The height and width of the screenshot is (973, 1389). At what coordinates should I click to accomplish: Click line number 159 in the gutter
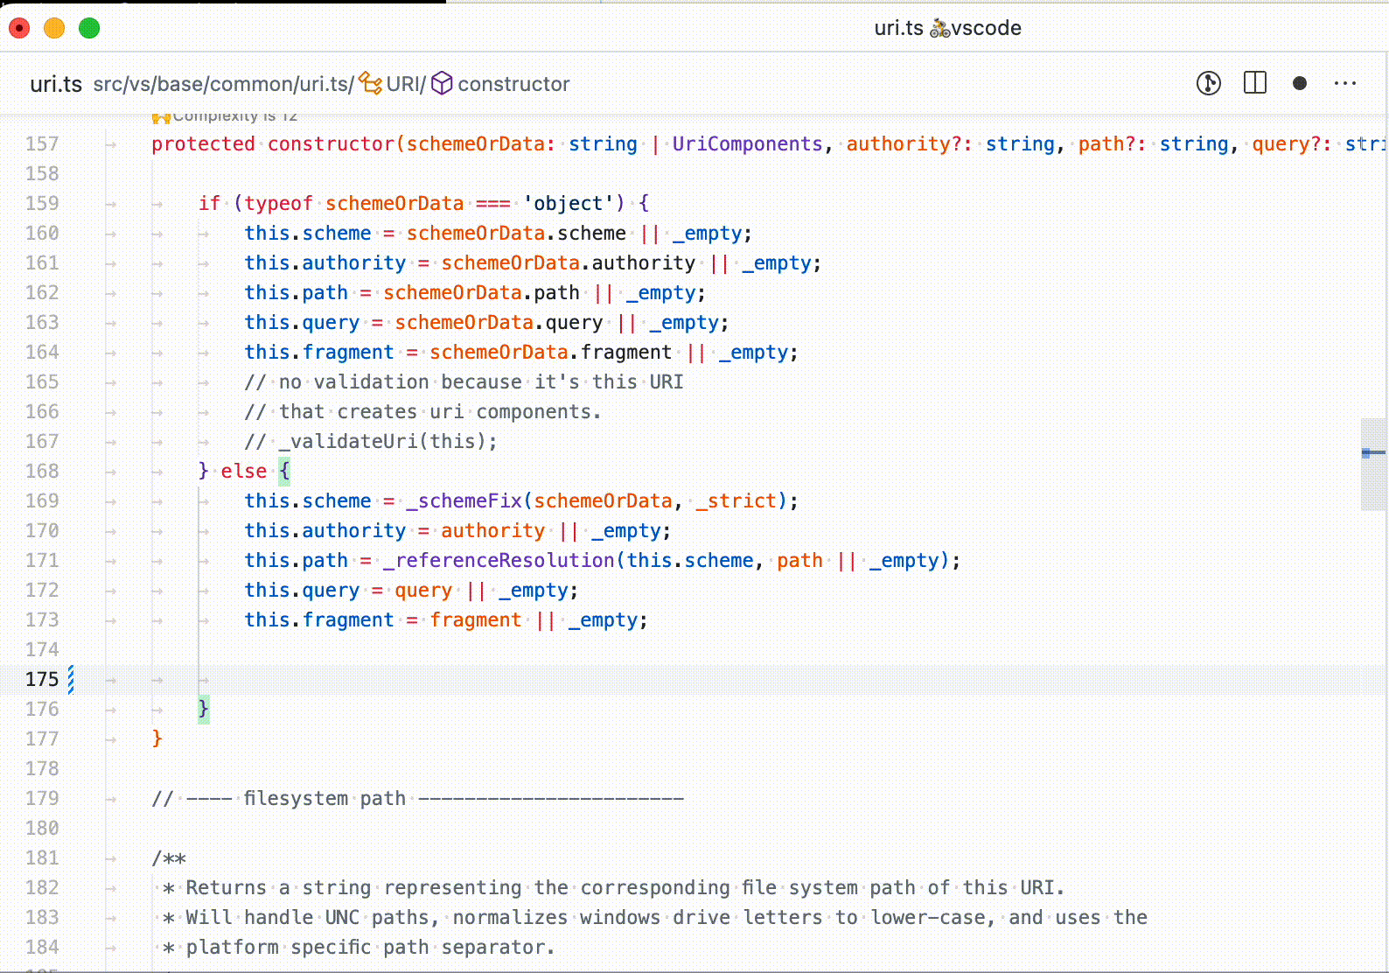tap(42, 203)
